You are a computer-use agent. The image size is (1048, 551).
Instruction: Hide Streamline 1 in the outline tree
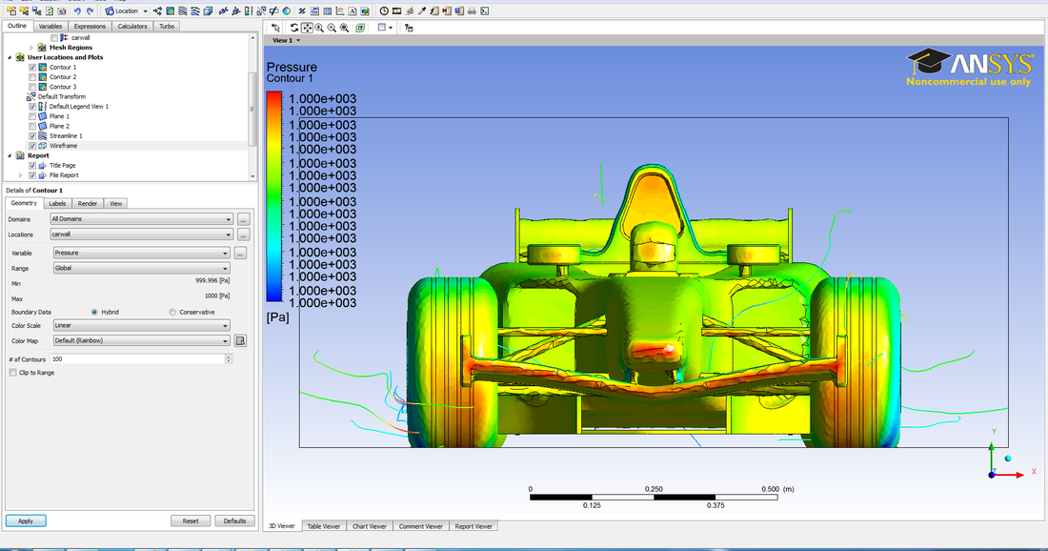[x=32, y=135]
